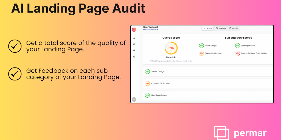The image size is (281, 140).
Task: Click the 'Sub category scores' heading
Action: 238,38
